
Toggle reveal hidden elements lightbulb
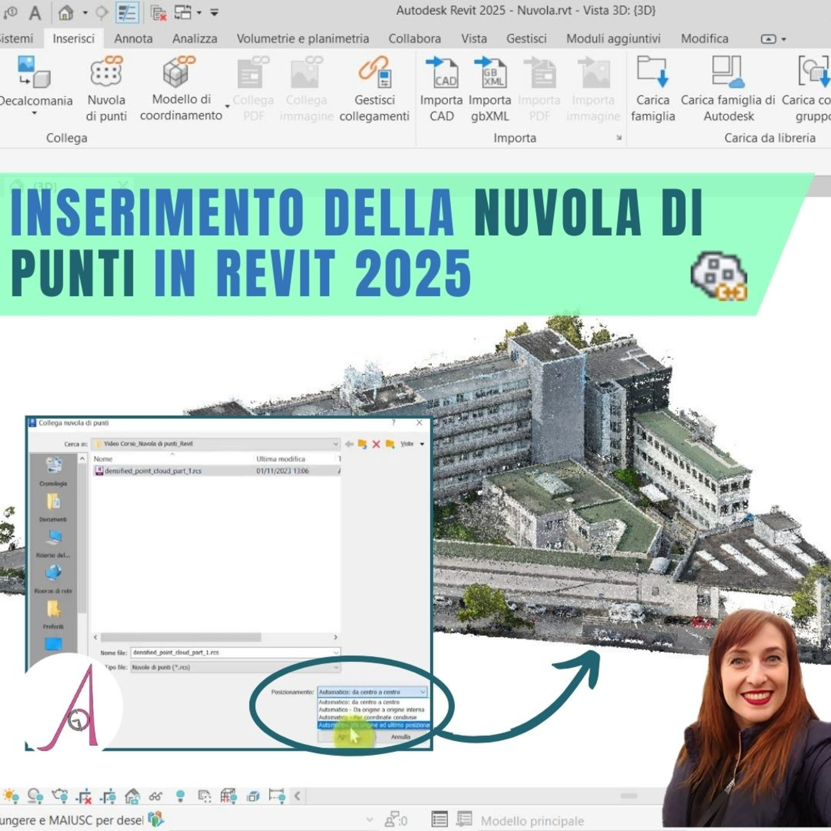click(x=180, y=796)
